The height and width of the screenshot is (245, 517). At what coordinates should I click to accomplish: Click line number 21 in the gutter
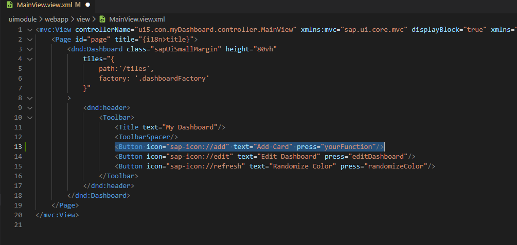click(18, 224)
